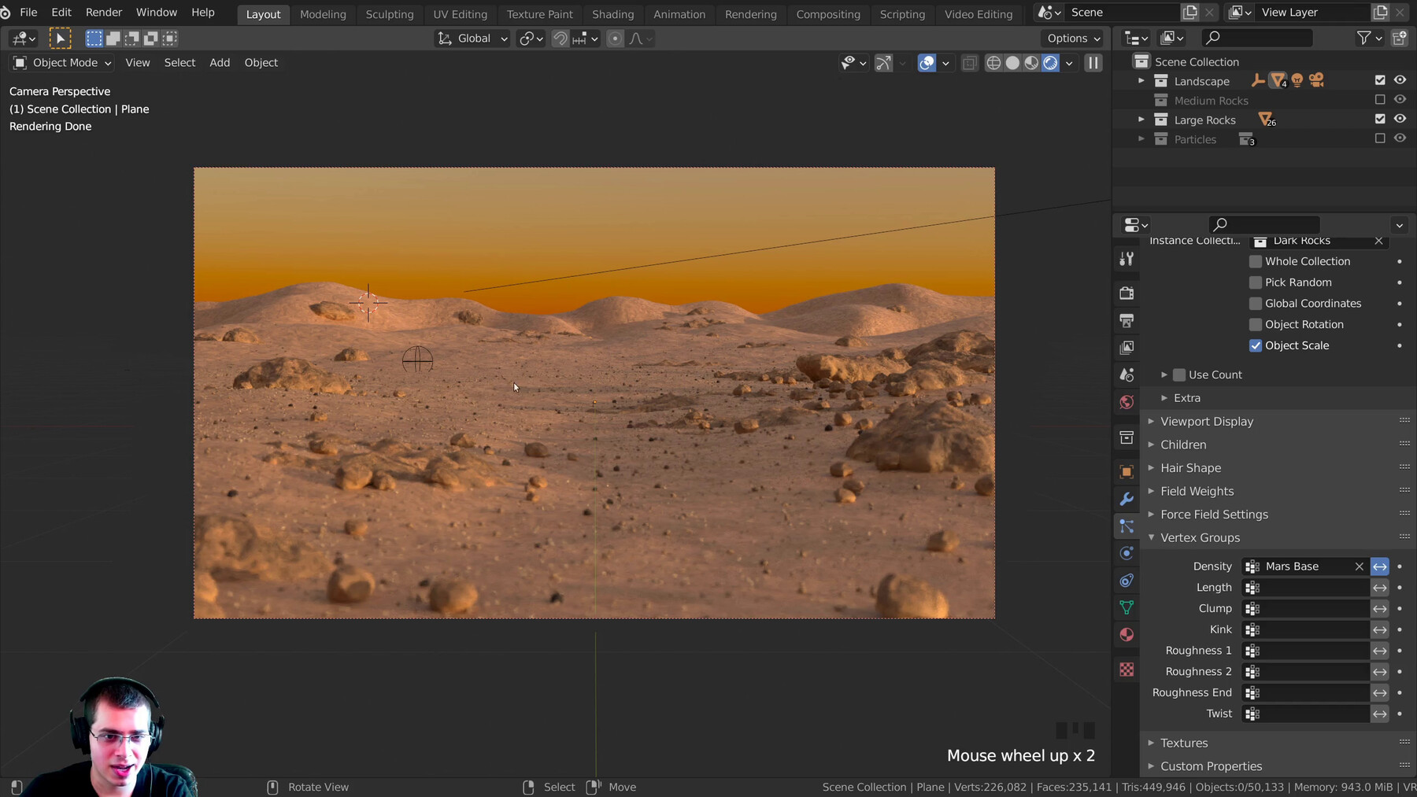
Task: Open the Physics properties tab icon
Action: pos(1127,553)
